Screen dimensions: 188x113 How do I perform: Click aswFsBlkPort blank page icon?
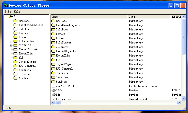tap(53, 86)
